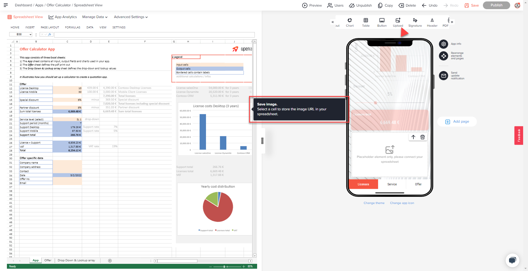
Task: Select the Table element icon
Action: click(x=366, y=20)
